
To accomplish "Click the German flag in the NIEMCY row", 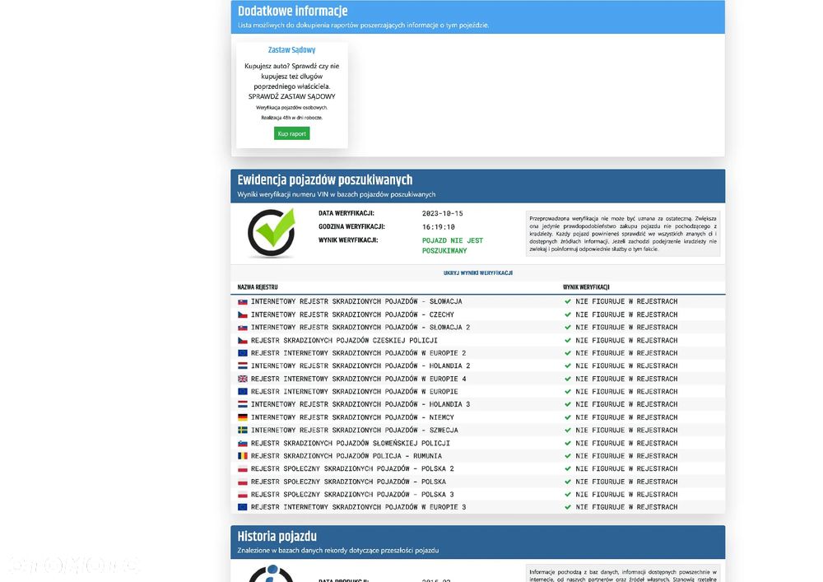I will coord(243,417).
